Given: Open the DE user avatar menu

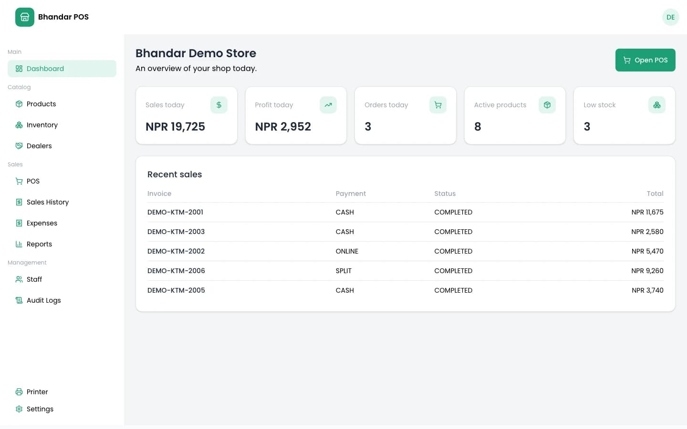Looking at the screenshot, I should tap(670, 17).
